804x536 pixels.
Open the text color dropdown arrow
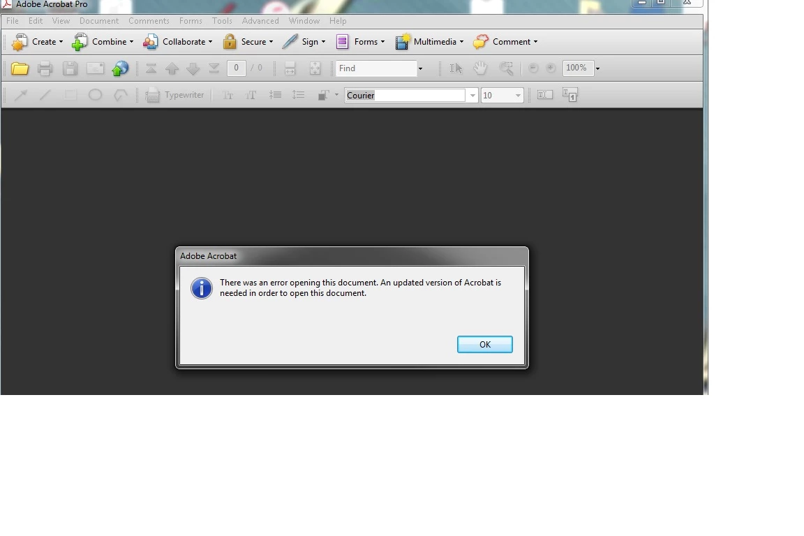(x=336, y=95)
